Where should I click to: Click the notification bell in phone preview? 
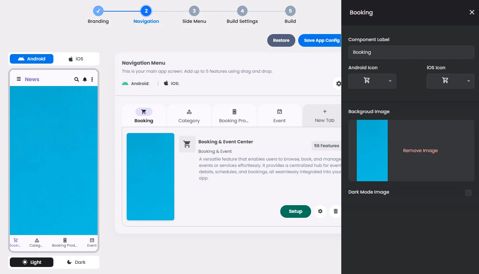(x=85, y=79)
